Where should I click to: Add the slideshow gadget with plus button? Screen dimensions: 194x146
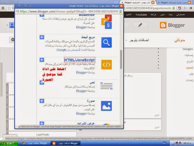pos(42,123)
